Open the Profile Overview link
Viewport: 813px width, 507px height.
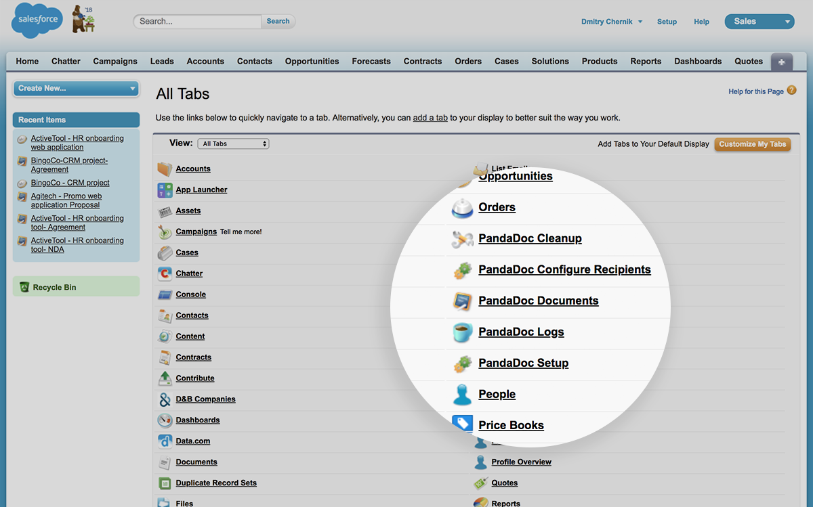coord(521,462)
